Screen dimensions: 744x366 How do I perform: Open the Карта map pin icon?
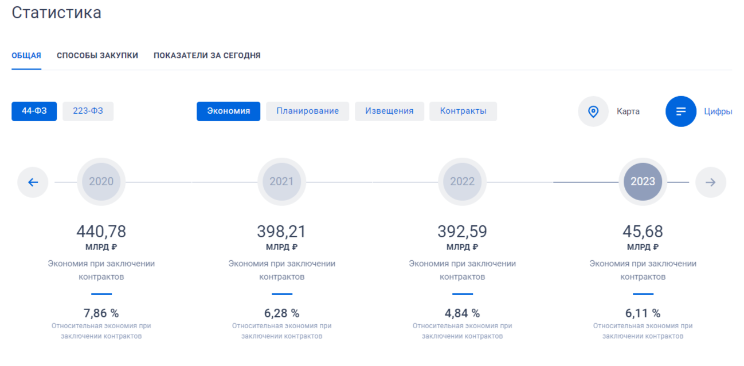(x=593, y=112)
